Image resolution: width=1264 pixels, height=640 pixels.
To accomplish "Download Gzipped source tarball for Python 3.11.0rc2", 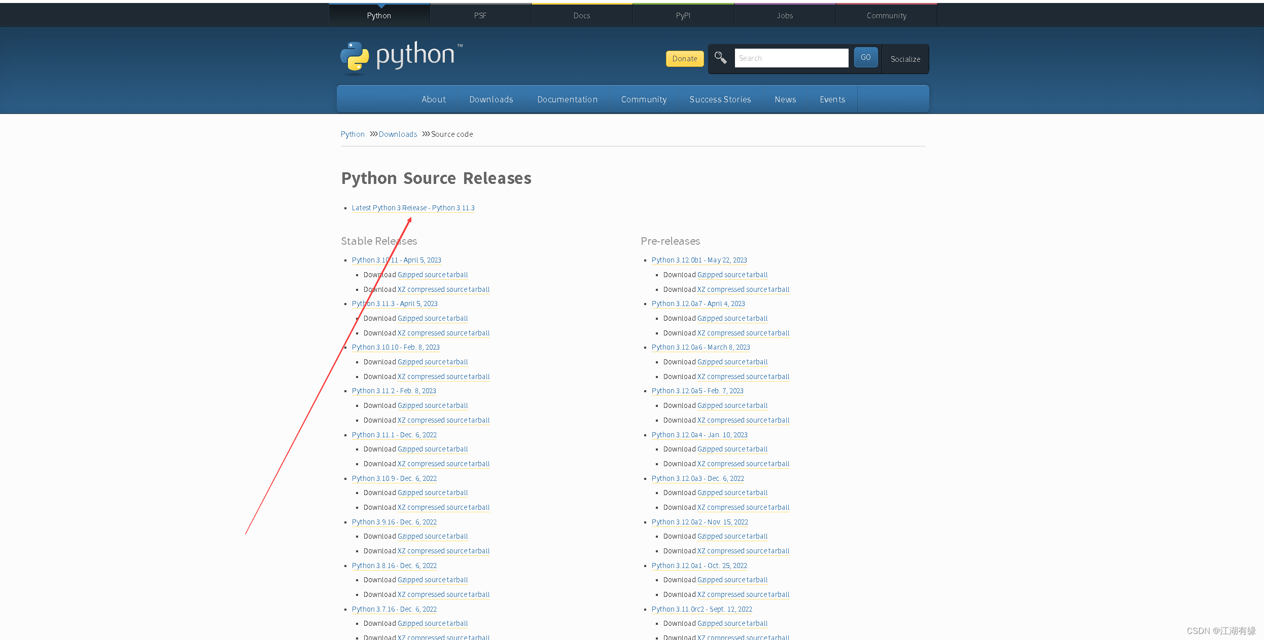I will click(732, 623).
